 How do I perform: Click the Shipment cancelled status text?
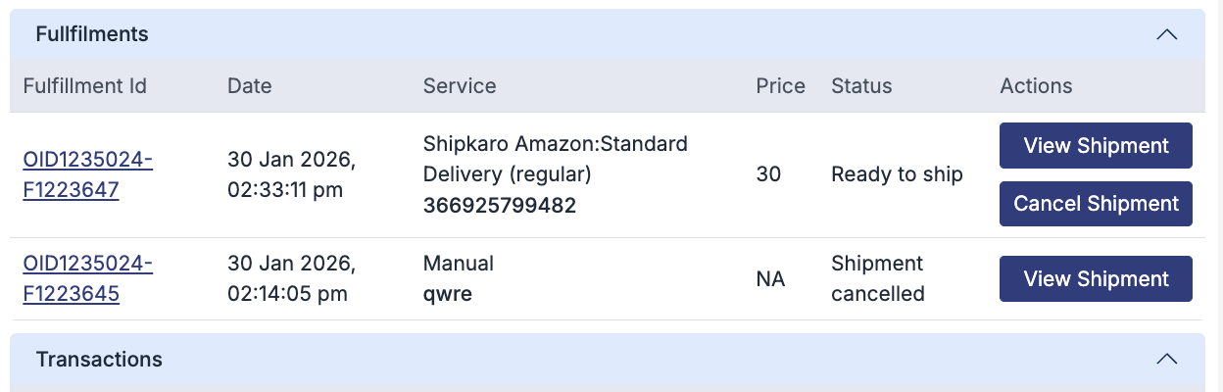click(877, 278)
